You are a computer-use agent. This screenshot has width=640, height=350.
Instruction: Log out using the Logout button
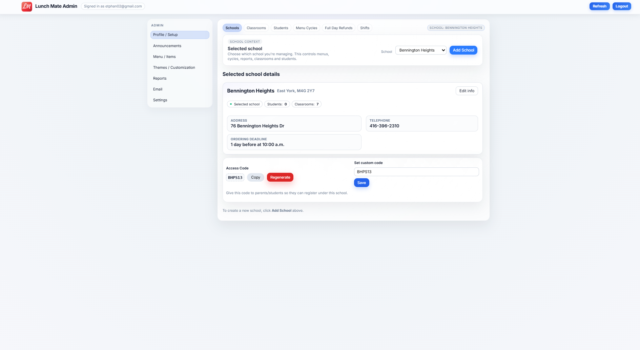coord(621,6)
